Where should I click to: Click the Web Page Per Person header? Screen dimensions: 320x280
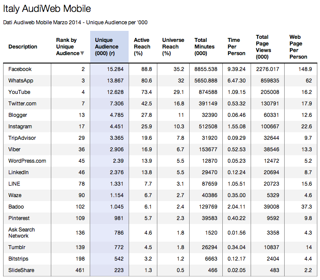click(298, 47)
